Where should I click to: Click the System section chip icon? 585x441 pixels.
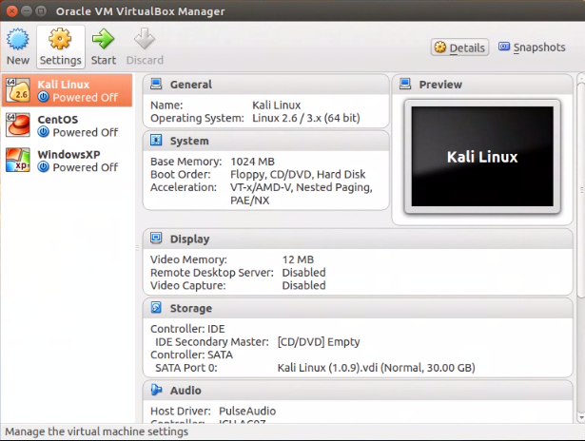coord(156,141)
